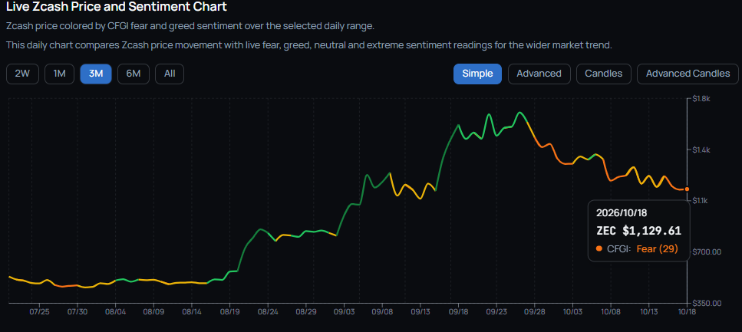742x332 pixels.
Task: Click the 08/09 x-axis date label
Action: [153, 312]
